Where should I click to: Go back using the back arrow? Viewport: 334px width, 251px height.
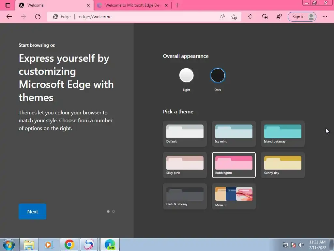[x=9, y=17]
